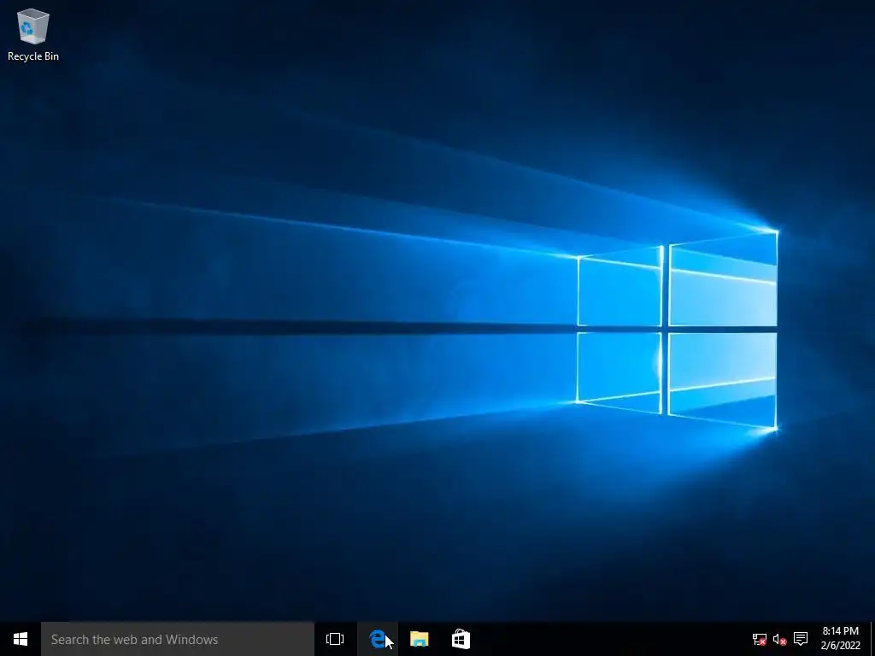Viewport: 875px width, 656px height.
Task: Open Task View from the taskbar
Action: (335, 639)
